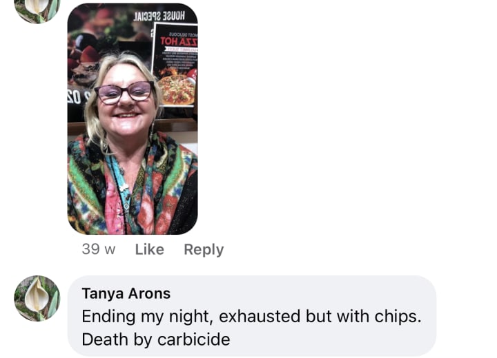This screenshot has height=358, width=497.
Task: Open Tanya Arons profile from name
Action: click(x=126, y=293)
